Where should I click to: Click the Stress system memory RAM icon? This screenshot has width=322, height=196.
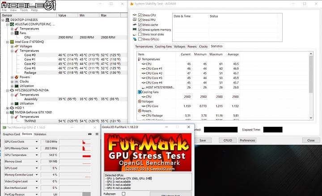135,29
